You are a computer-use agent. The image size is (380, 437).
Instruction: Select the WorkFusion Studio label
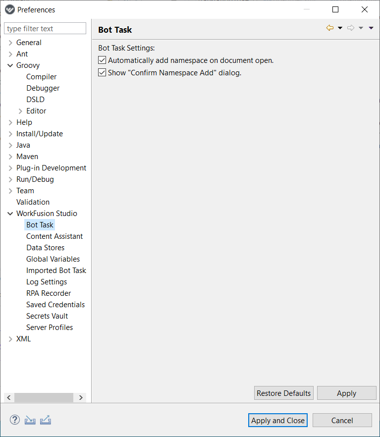point(47,214)
